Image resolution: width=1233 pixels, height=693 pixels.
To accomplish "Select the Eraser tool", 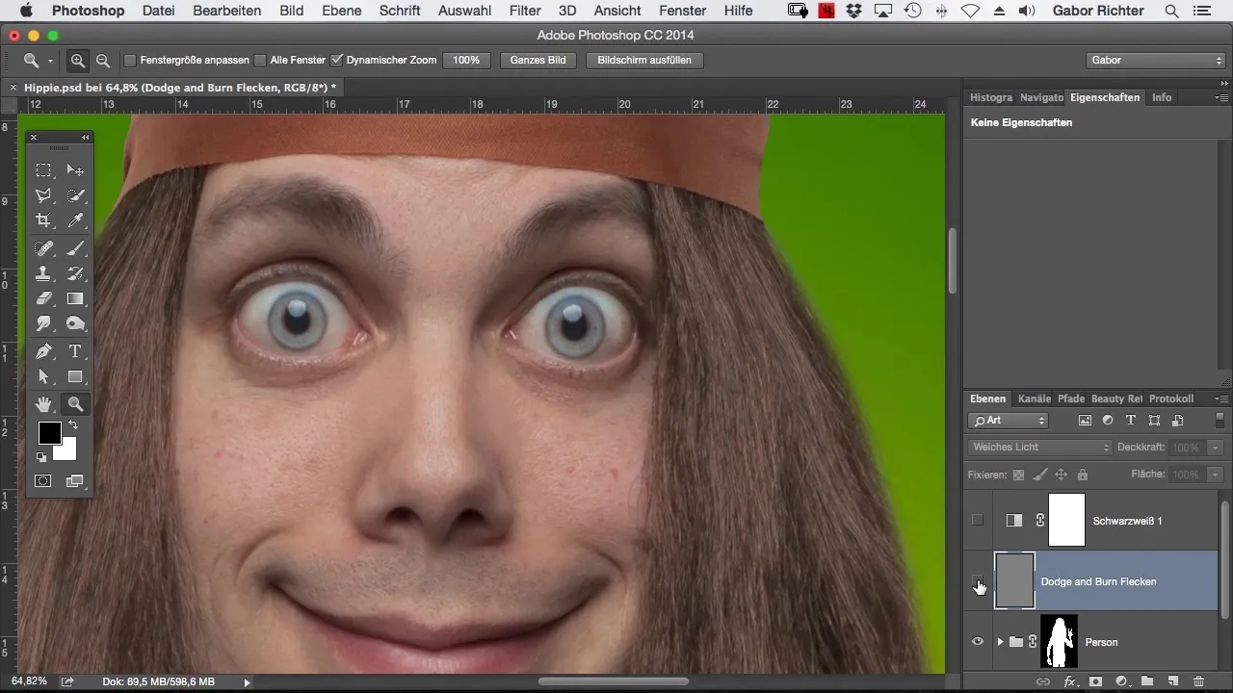I will tap(43, 299).
